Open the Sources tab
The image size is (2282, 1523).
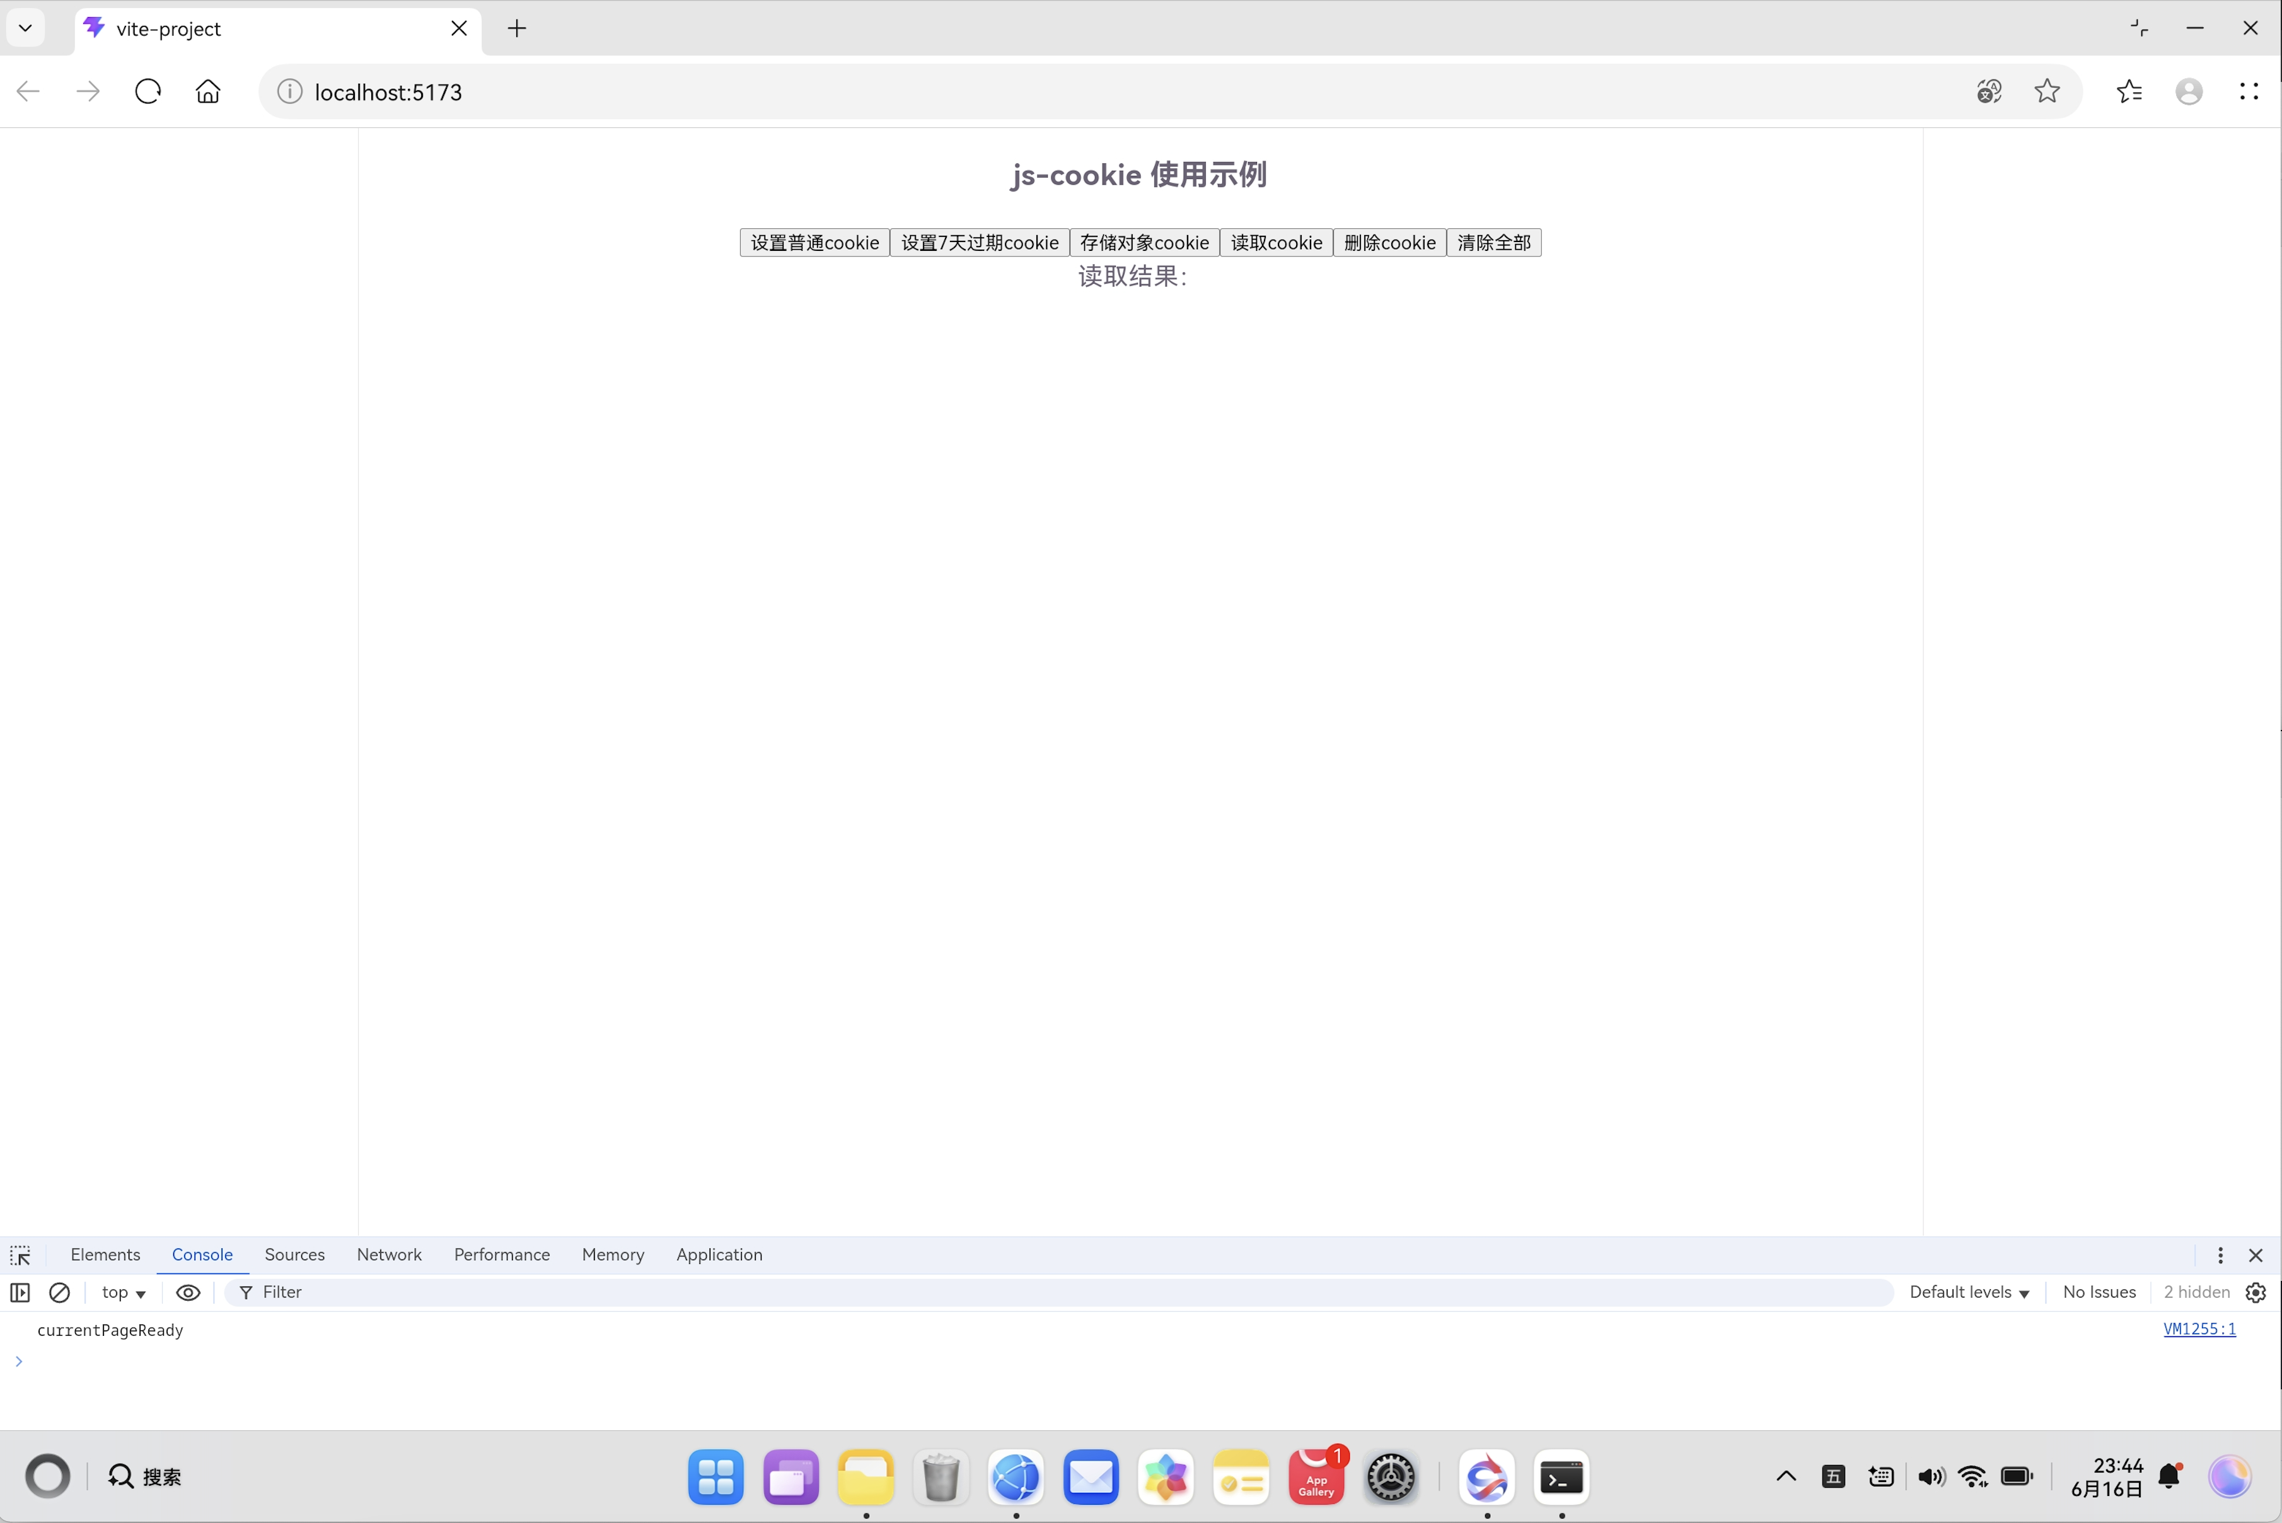pos(294,1254)
